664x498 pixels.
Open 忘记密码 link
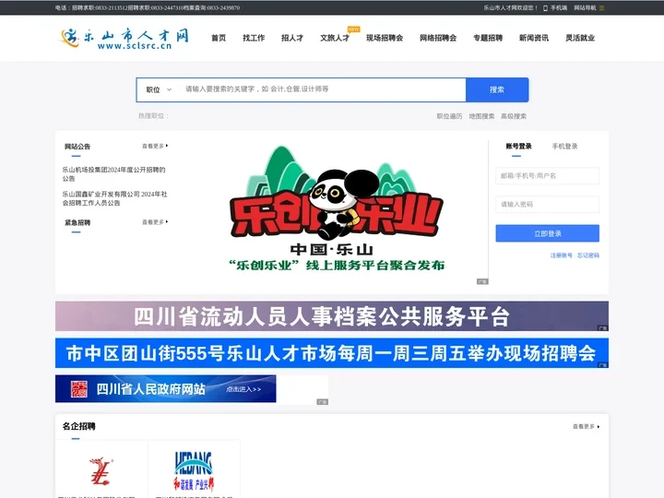click(x=588, y=255)
